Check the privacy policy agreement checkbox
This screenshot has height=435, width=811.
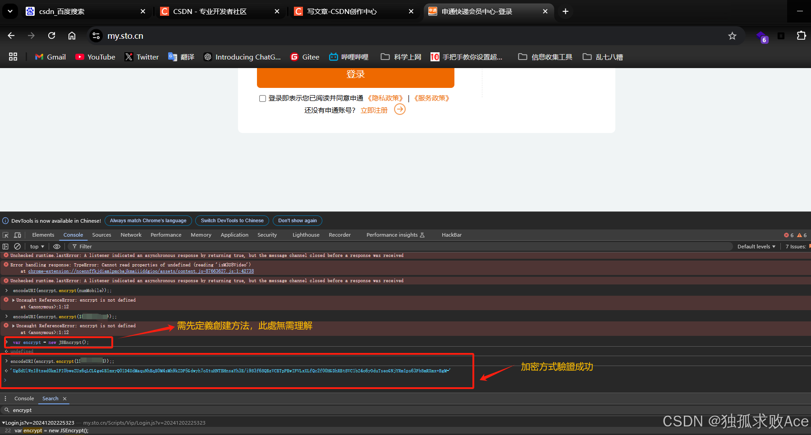point(262,98)
